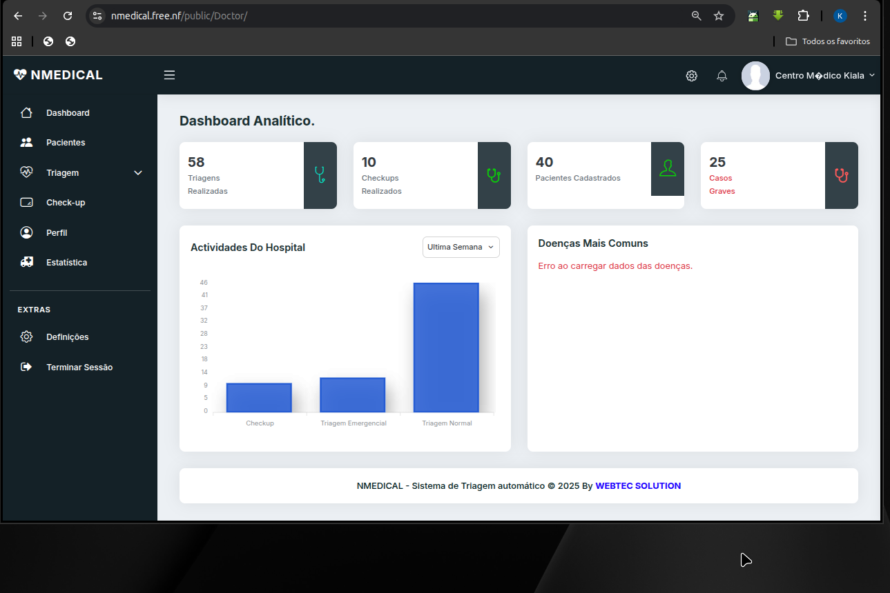Click the Triagem Normal bar in chart
This screenshot has height=593, width=890.
coord(446,348)
